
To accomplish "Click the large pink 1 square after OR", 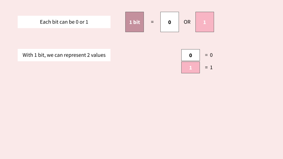I will [205, 22].
